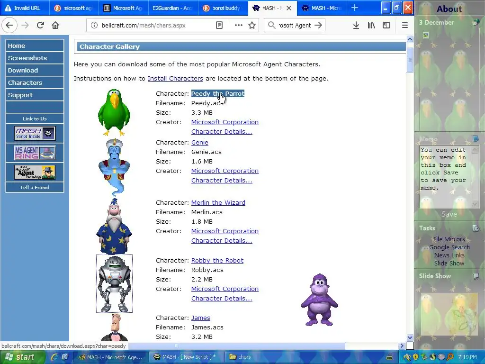Viewport: 485px width, 364px height.
Task: Open the browser downloads panel
Action: [x=356, y=25]
